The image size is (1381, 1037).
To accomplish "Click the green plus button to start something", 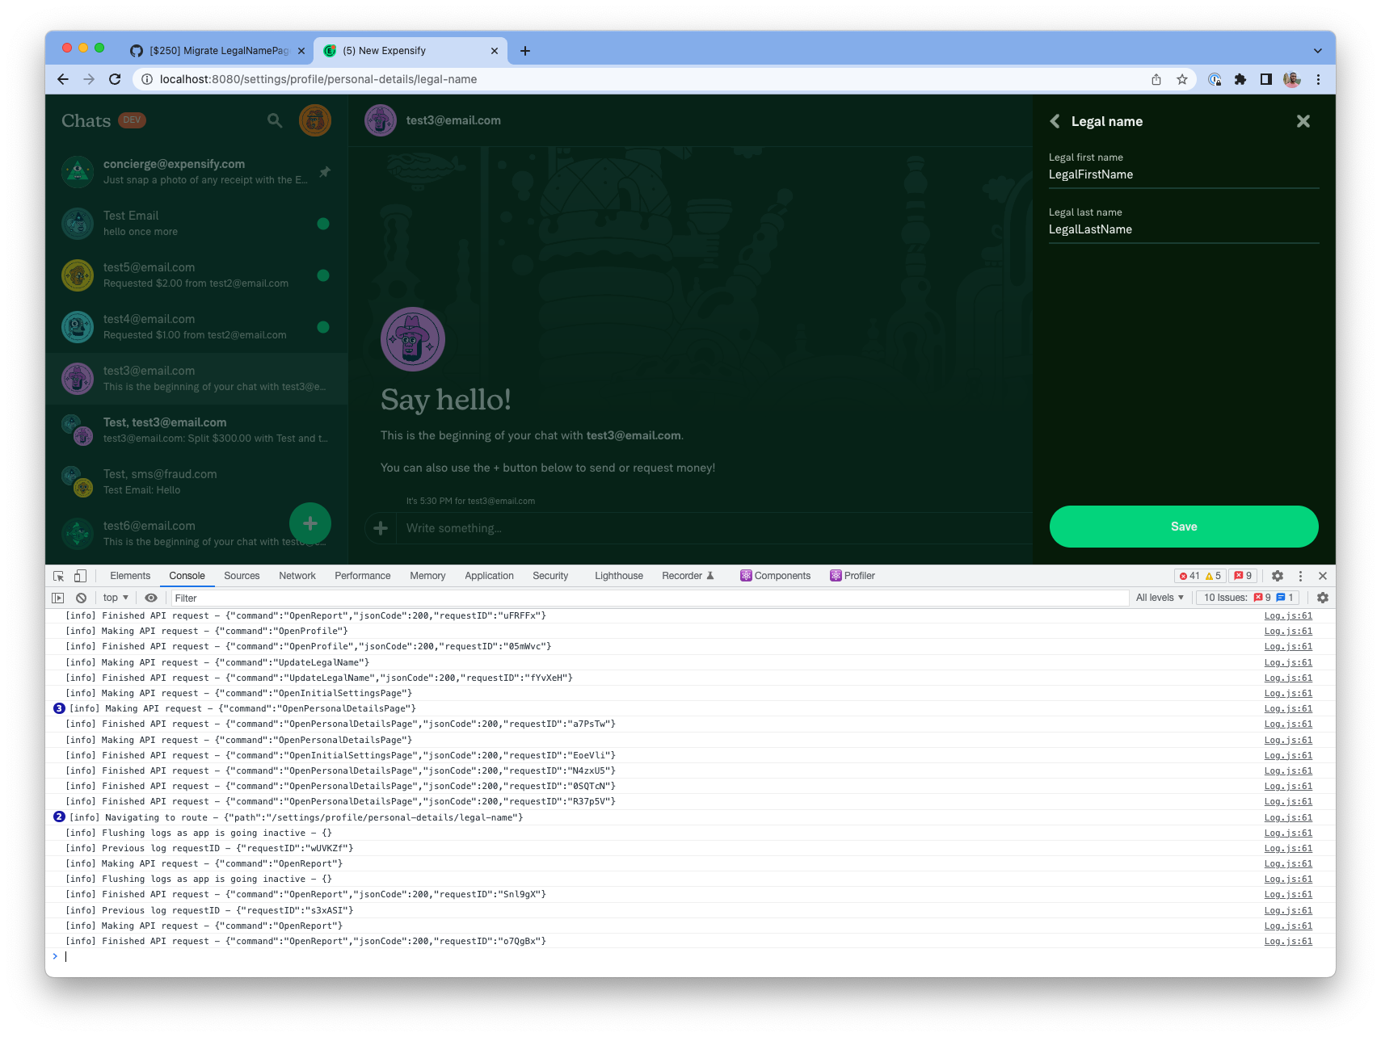I will (309, 523).
